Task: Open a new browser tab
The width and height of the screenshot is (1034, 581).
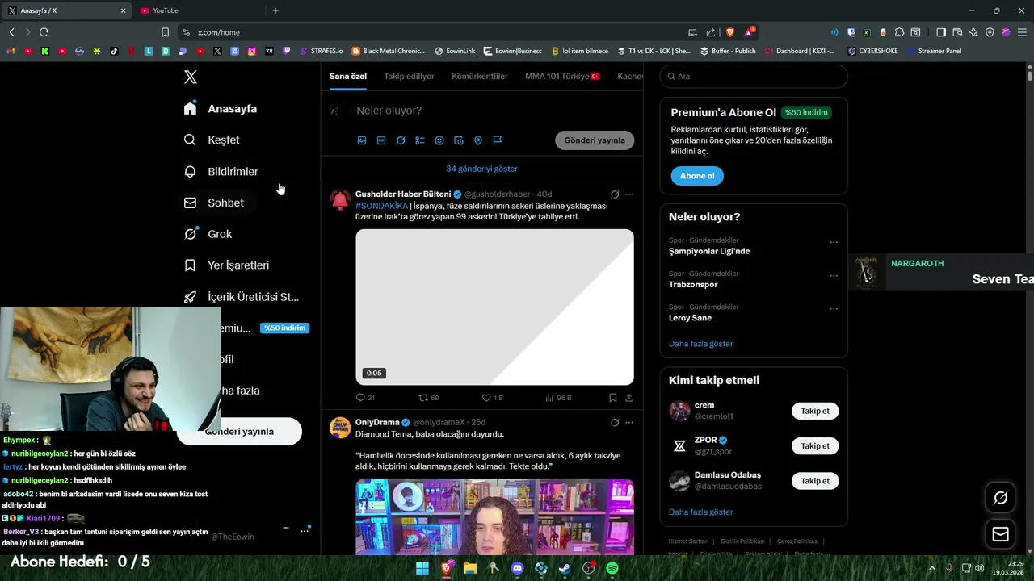Action: pyautogui.click(x=275, y=10)
